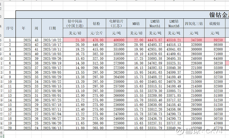Select cell with value 44475.87
Viewport: 229px width, 138px height.
[x=155, y=40]
